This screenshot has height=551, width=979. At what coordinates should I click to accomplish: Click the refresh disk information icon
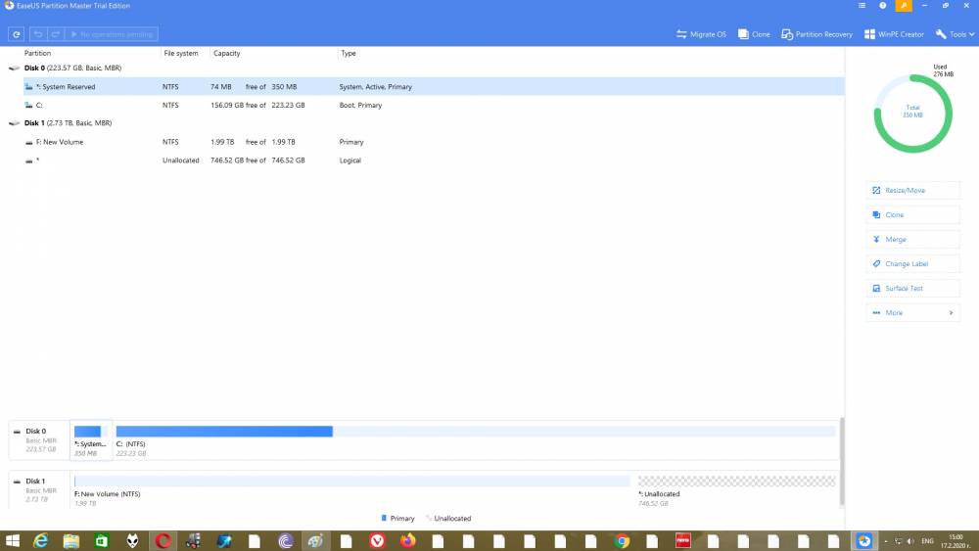click(x=17, y=34)
